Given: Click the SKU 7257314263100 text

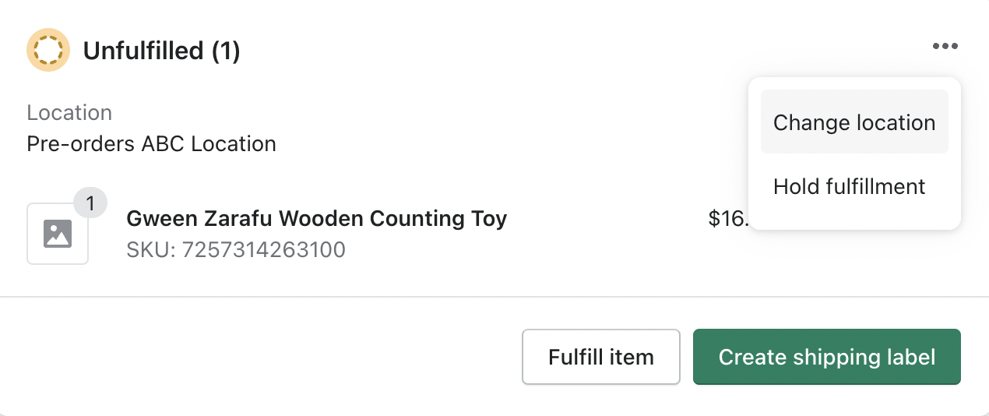Looking at the screenshot, I should (236, 250).
